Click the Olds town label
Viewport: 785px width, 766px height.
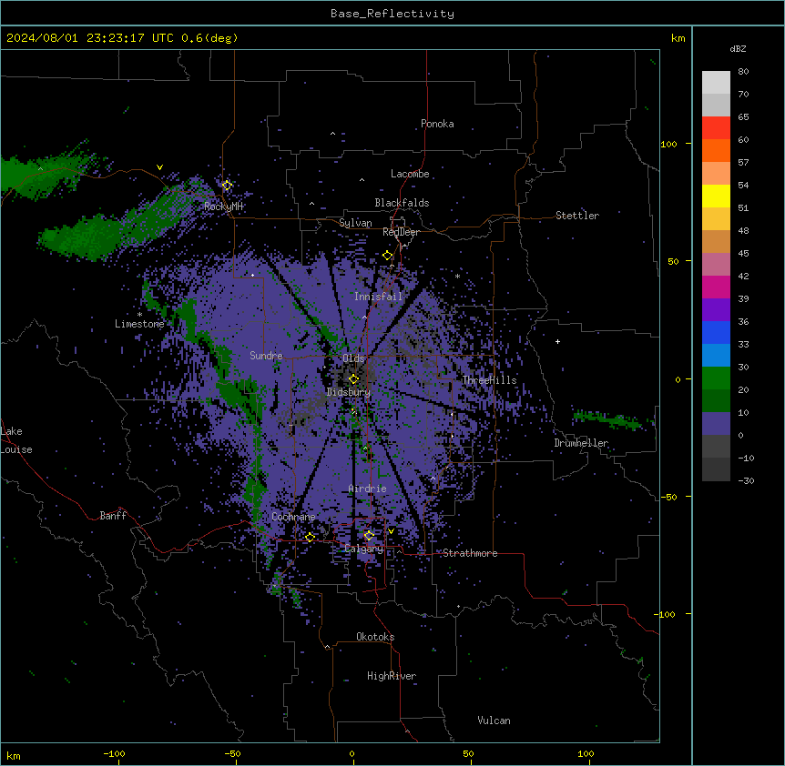353,358
